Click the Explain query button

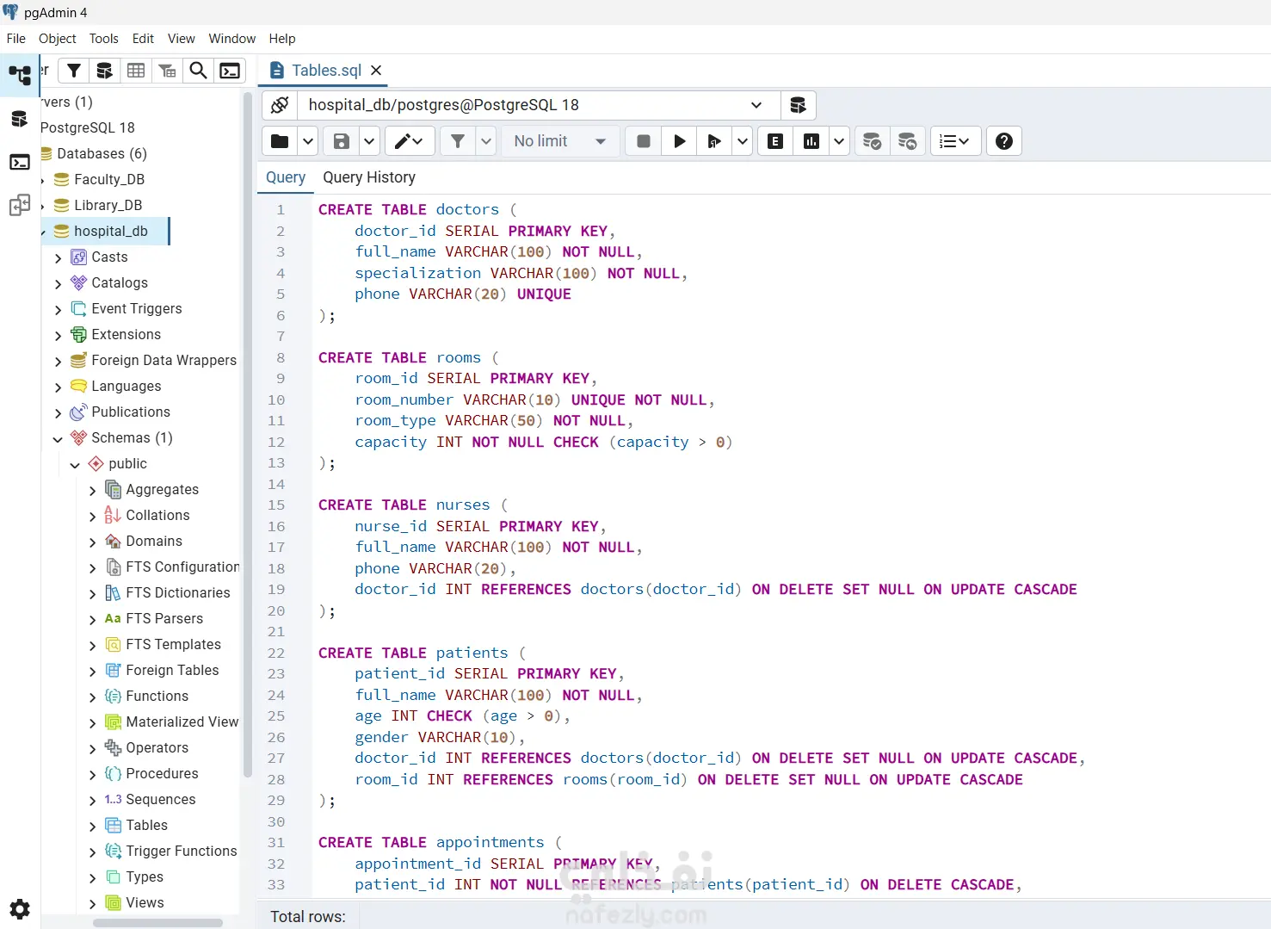coord(775,141)
